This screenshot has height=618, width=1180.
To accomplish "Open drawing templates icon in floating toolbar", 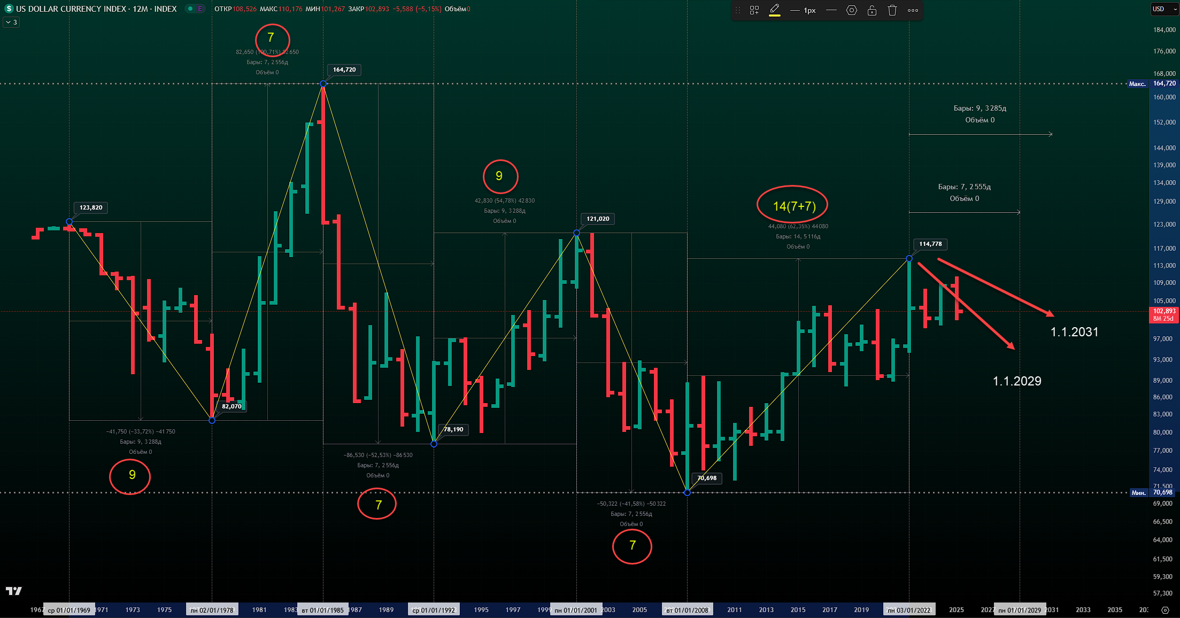I will pyautogui.click(x=754, y=10).
